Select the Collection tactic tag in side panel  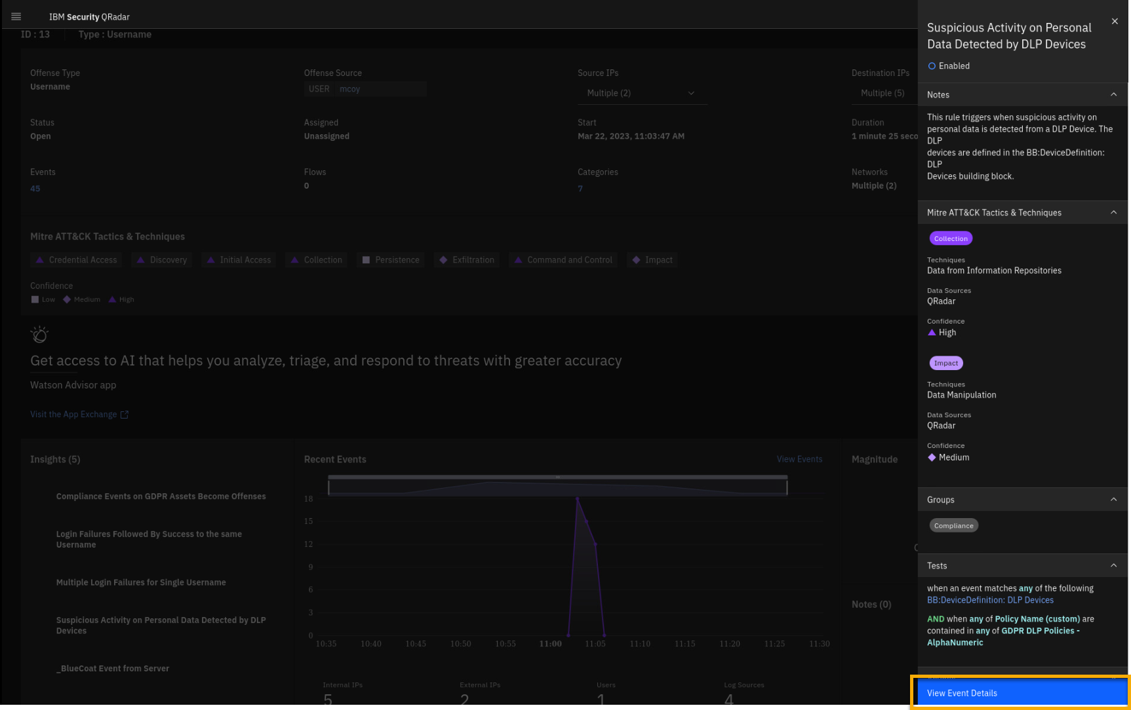pyautogui.click(x=951, y=238)
